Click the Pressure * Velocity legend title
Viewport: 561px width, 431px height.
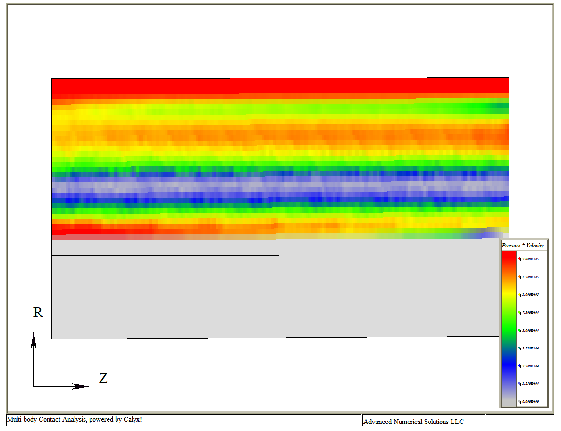click(x=522, y=245)
